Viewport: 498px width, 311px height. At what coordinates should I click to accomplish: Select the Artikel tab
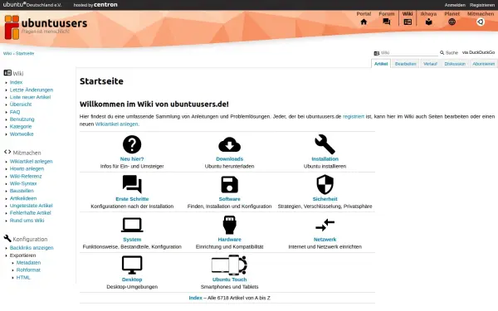point(381,64)
